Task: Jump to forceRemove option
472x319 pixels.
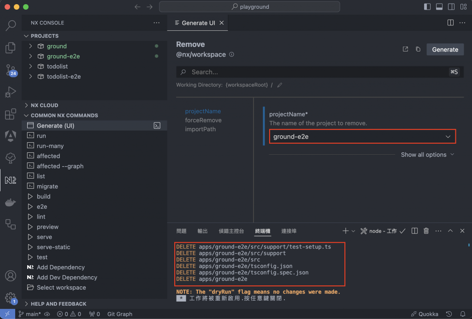Action: pyautogui.click(x=203, y=120)
